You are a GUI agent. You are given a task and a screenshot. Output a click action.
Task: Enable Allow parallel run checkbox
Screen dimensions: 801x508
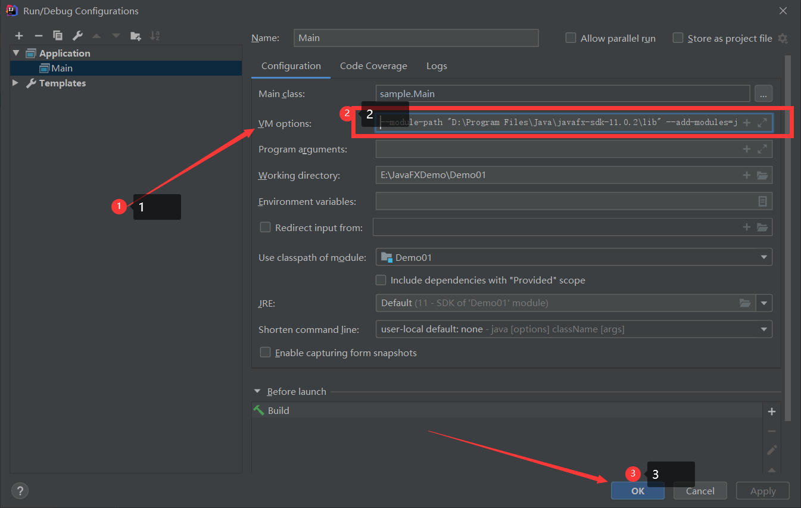click(x=571, y=38)
